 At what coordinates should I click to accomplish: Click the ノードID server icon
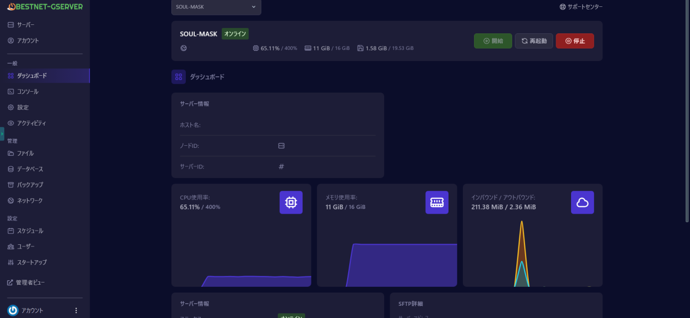(281, 146)
